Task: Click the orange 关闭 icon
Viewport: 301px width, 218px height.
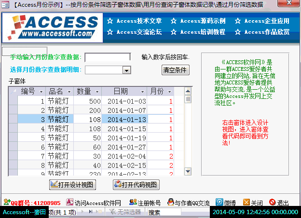Action: point(246,202)
